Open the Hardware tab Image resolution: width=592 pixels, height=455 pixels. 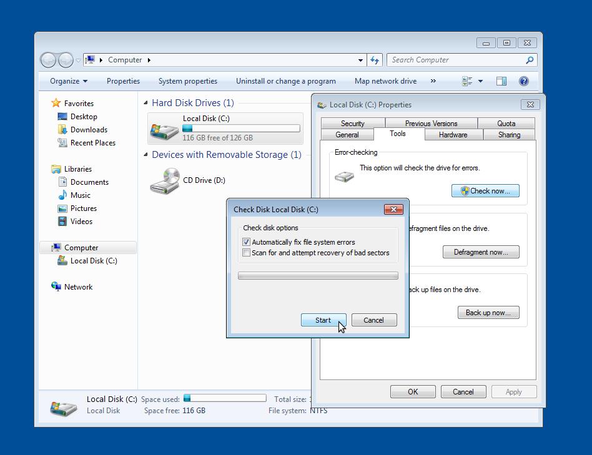[x=453, y=135]
